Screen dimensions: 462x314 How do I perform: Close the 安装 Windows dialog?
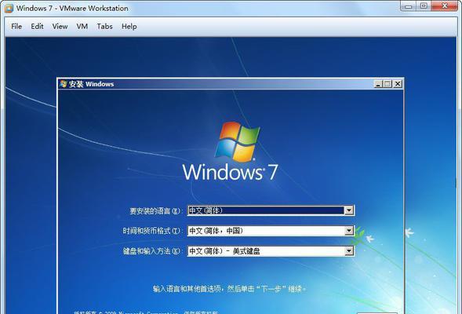click(398, 84)
